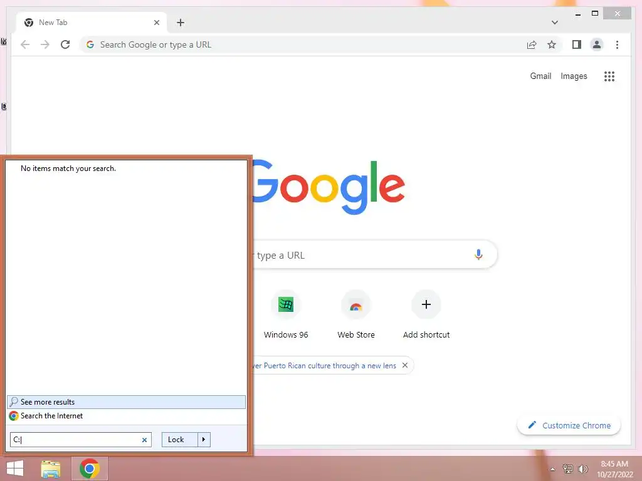The width and height of the screenshot is (642, 481).
Task: Bookmark this tab with the star icon
Action: tap(552, 44)
